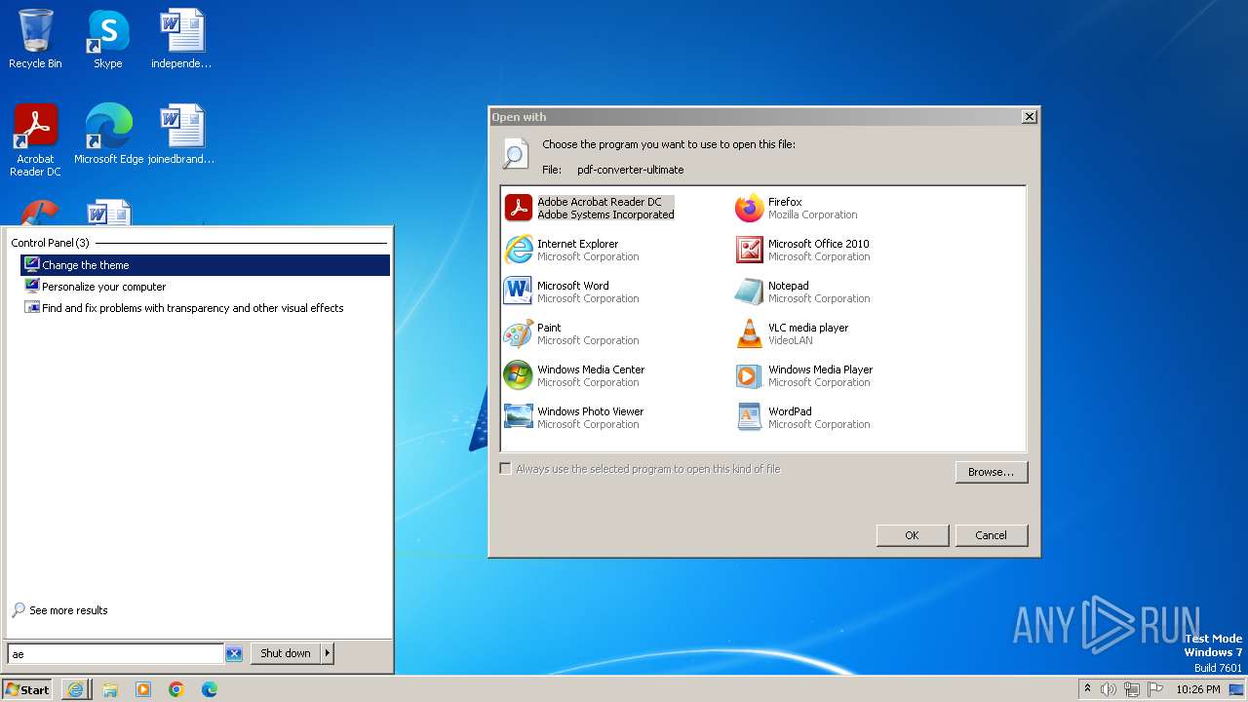Open the Recycle Bin desktop icon

point(35,39)
